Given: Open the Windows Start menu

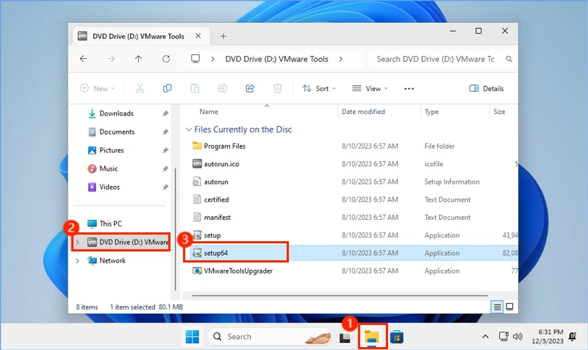Looking at the screenshot, I should (x=193, y=337).
